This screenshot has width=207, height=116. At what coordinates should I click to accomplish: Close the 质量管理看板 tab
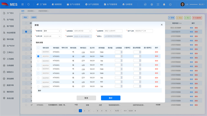[49, 11]
